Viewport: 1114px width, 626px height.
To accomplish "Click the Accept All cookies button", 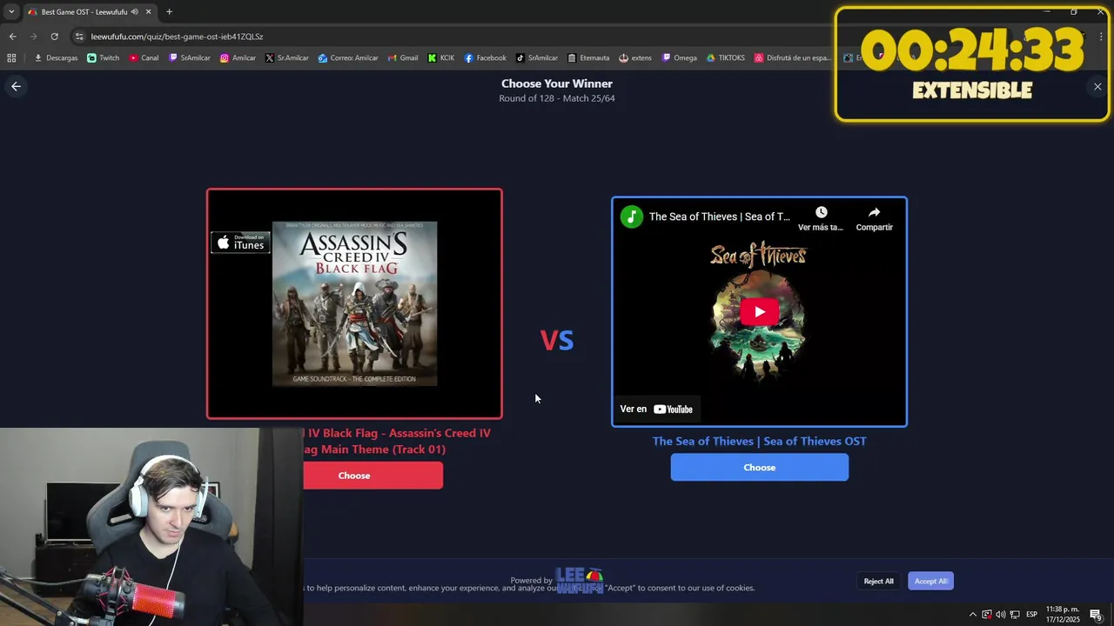I will click(930, 581).
